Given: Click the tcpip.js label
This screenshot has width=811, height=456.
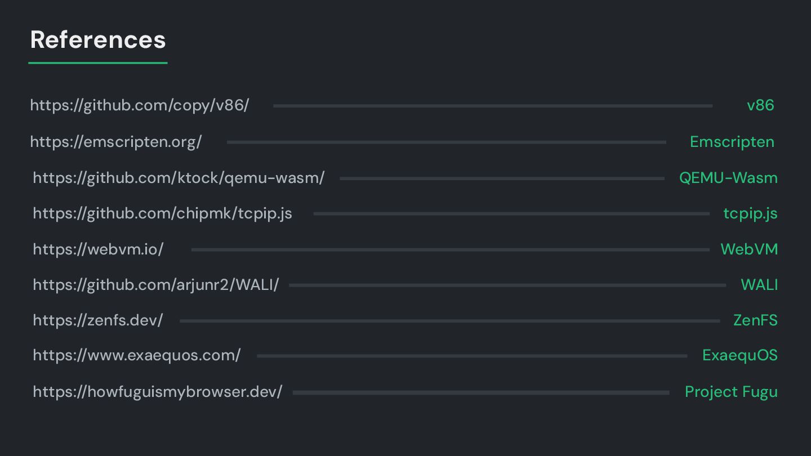Looking at the screenshot, I should tap(750, 214).
